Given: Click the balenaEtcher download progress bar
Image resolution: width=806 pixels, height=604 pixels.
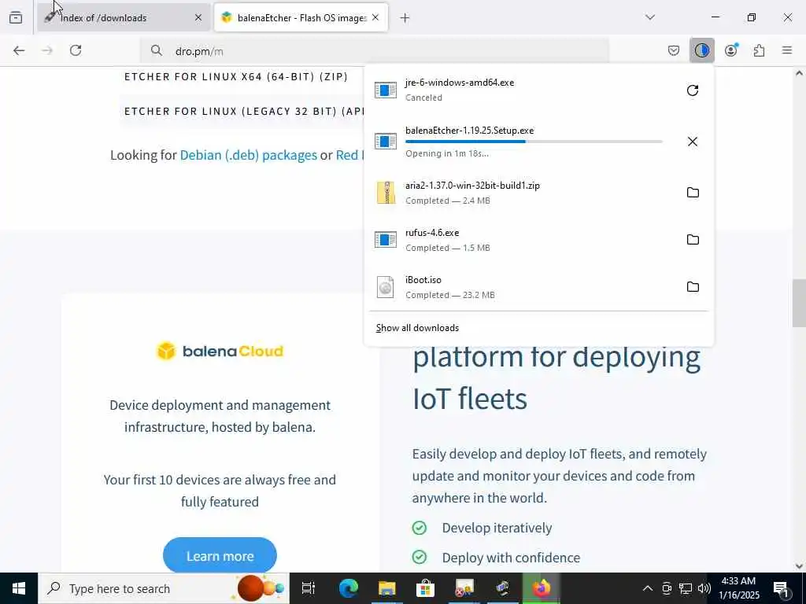Looking at the screenshot, I should pos(534,142).
